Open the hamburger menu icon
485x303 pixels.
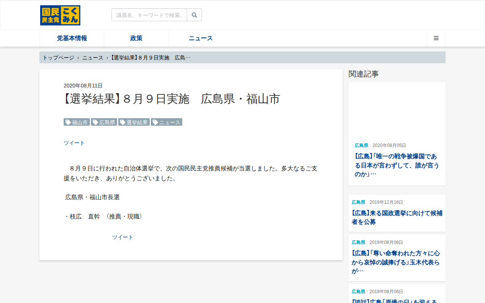tap(436, 38)
